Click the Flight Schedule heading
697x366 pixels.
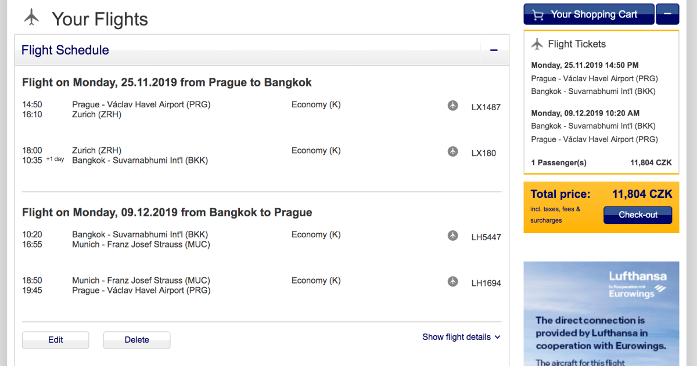pyautogui.click(x=65, y=50)
